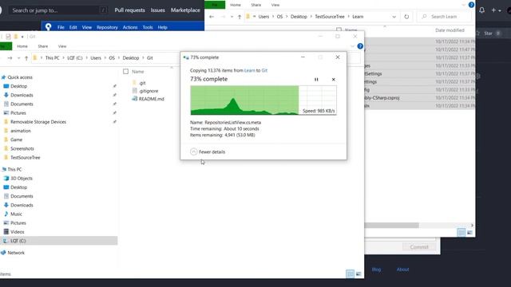This screenshot has height=287, width=511.
Task: Click TestSourceTree breadcrumb in Learn address bar
Action: click(330, 17)
